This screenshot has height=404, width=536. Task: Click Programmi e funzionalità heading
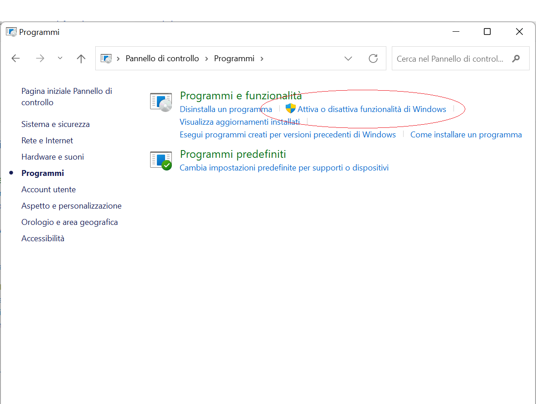(241, 96)
